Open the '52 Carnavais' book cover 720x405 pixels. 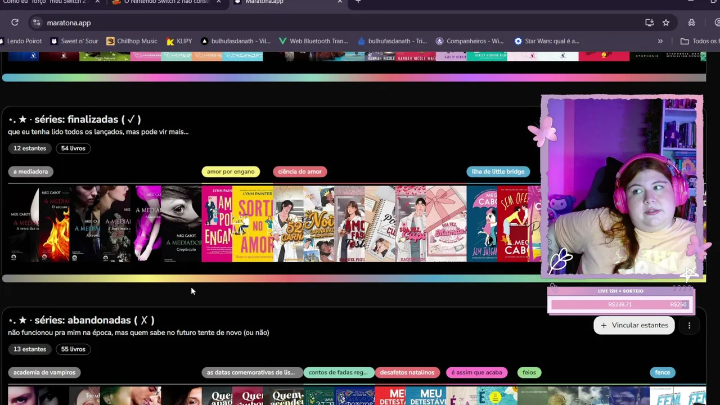(289, 224)
